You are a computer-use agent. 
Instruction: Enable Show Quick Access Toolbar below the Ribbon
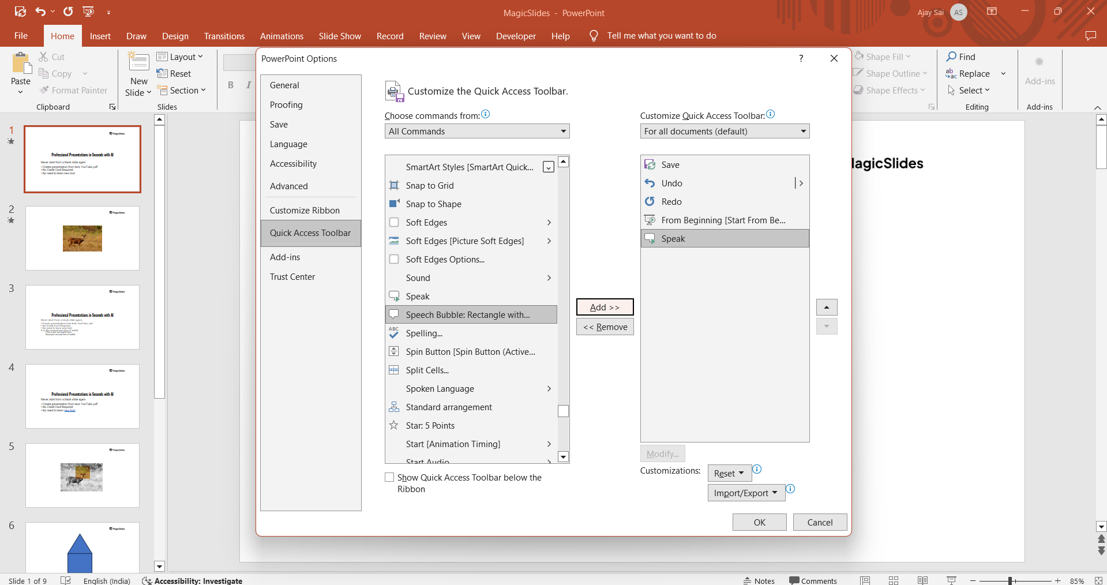(x=390, y=478)
